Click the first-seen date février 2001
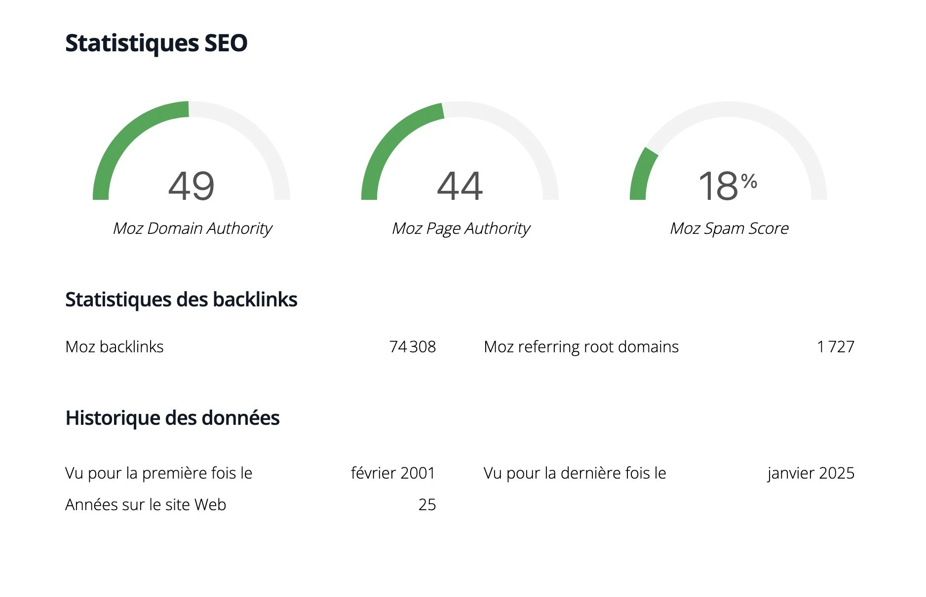Image resolution: width=926 pixels, height=597 pixels. [393, 473]
